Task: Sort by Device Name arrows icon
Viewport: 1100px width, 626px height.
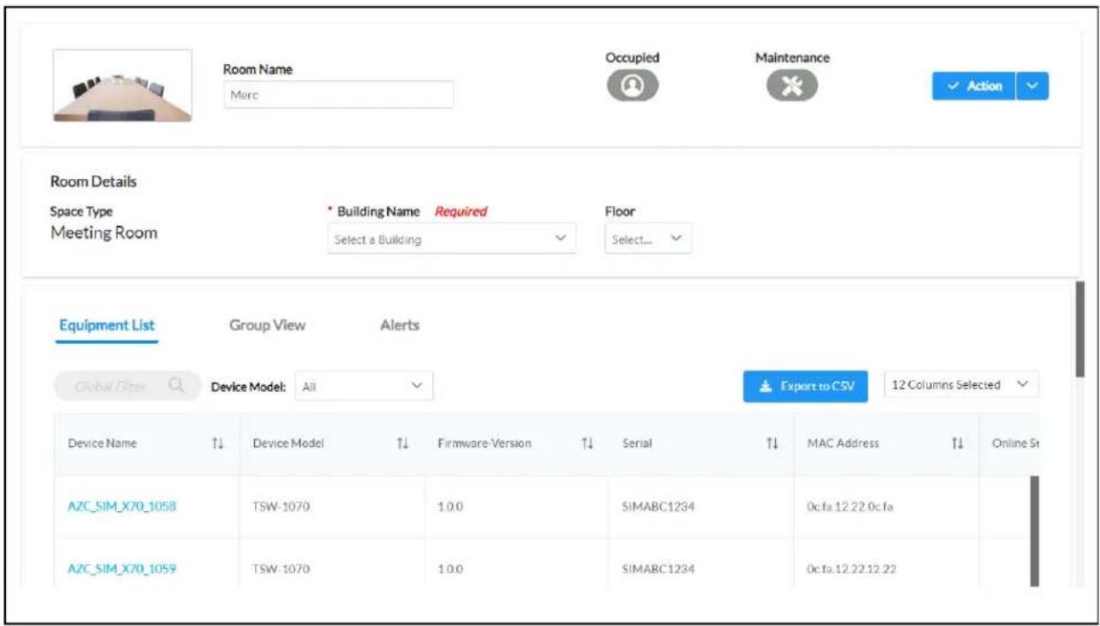Action: coord(217,444)
